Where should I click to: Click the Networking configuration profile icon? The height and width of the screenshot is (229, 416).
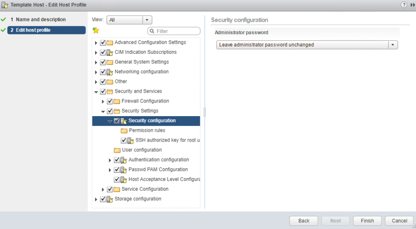coord(110,72)
